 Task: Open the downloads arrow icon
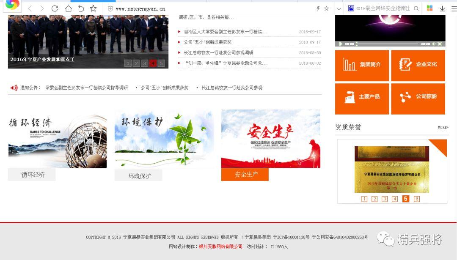442,8
